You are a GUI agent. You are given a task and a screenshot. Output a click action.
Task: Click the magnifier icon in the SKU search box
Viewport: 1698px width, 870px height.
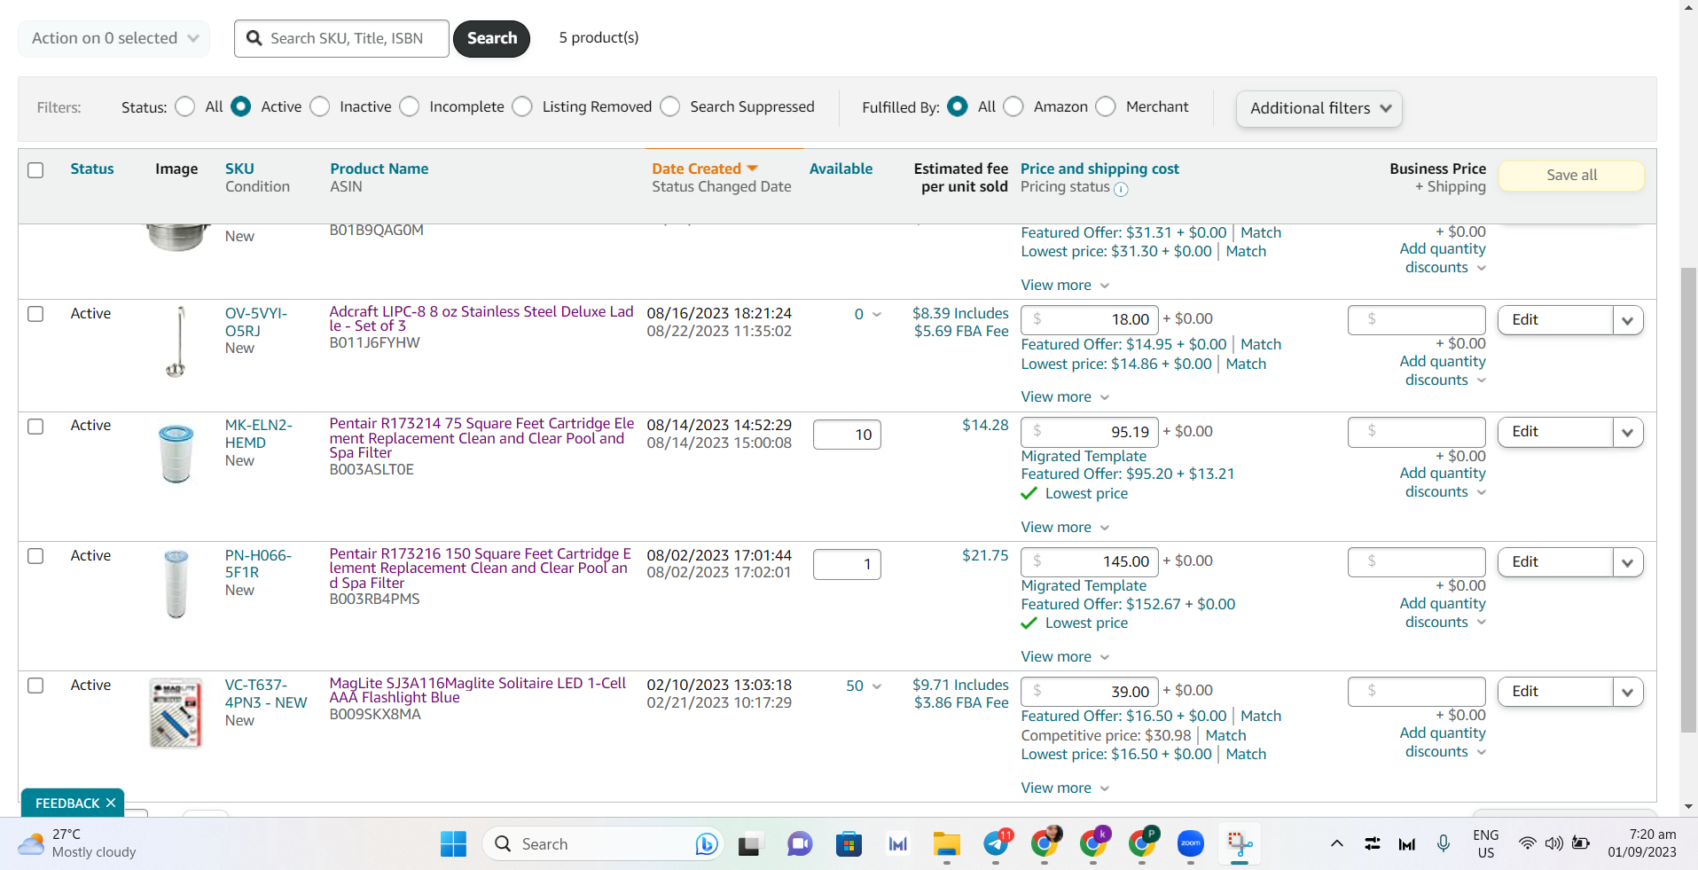tap(254, 38)
